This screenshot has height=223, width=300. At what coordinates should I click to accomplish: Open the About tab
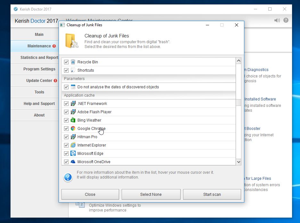pyautogui.click(x=35, y=115)
